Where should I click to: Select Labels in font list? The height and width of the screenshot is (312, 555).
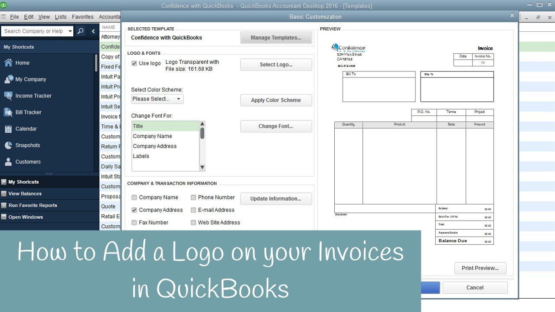(165, 156)
